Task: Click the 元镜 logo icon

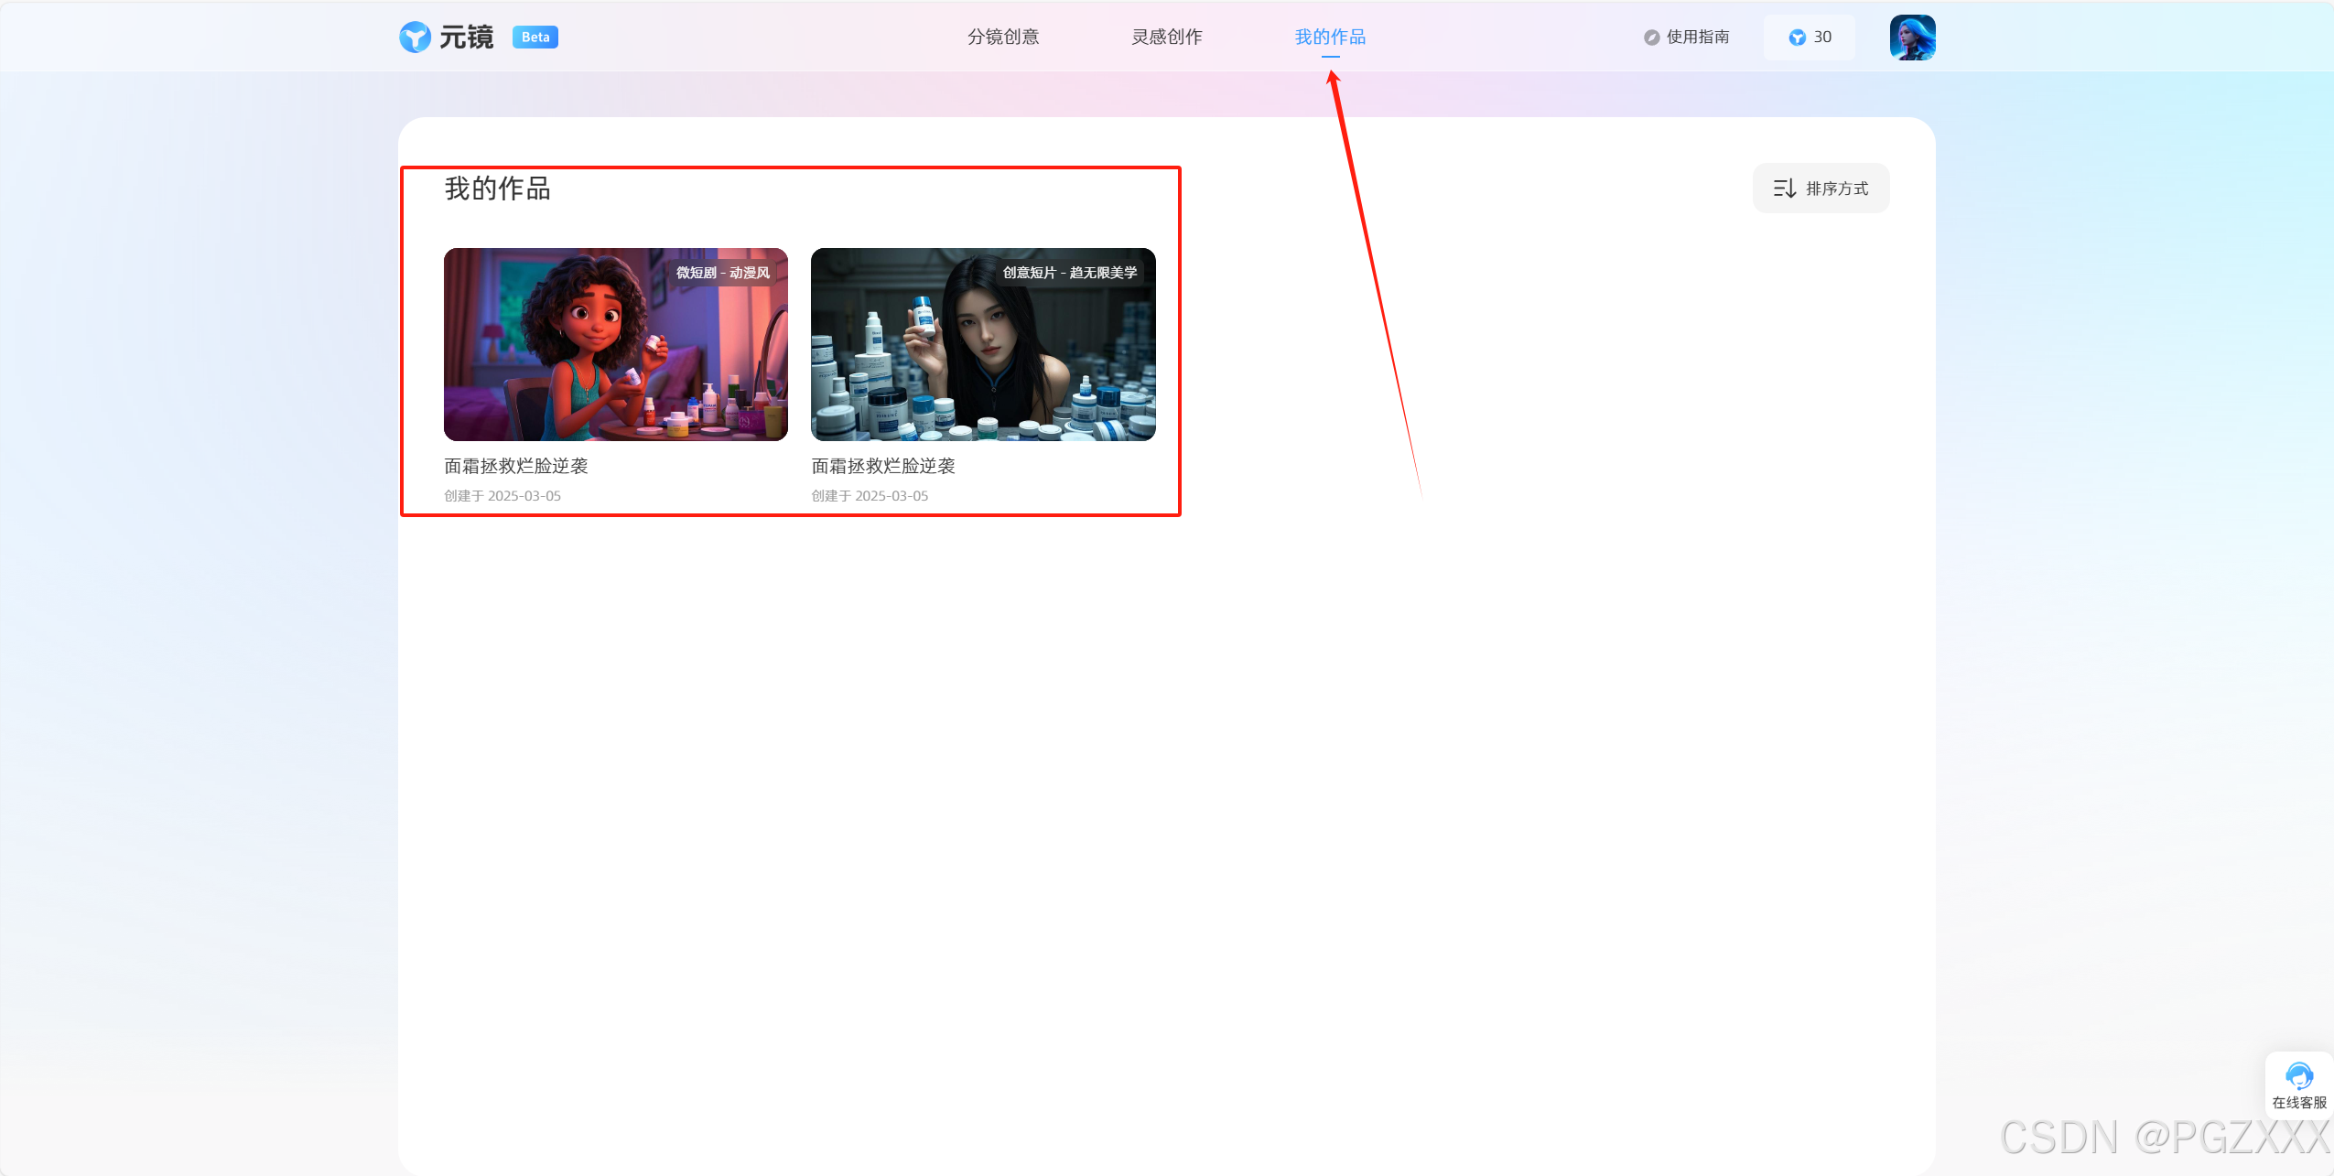Action: tap(415, 38)
